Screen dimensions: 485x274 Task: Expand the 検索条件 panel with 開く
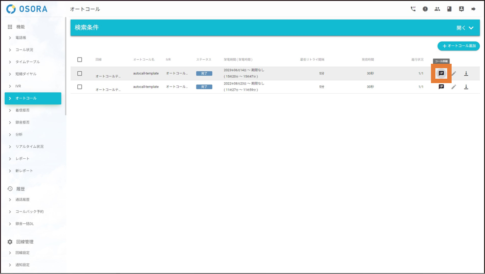(x=465, y=28)
